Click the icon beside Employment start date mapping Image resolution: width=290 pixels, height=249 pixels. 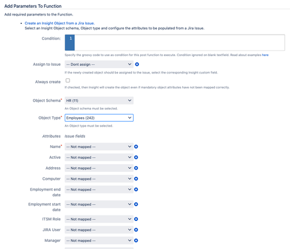136,204
